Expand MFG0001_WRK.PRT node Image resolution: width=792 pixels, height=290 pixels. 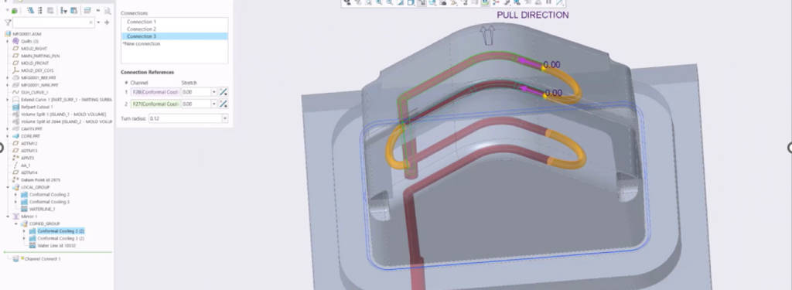pyautogui.click(x=8, y=85)
